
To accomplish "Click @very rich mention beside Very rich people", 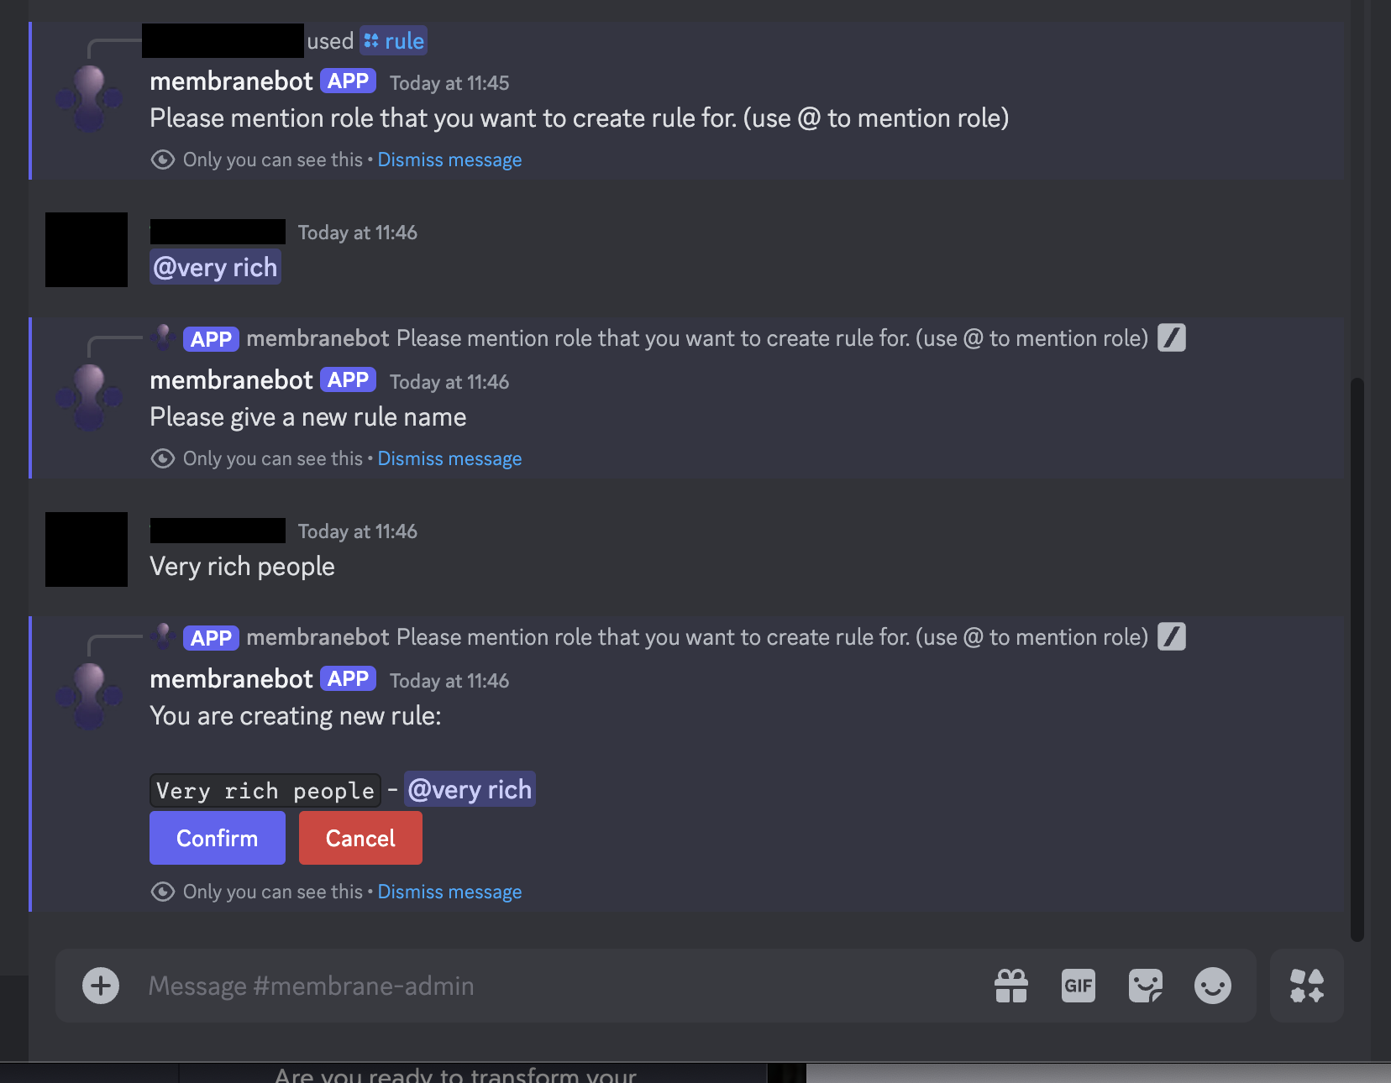I will click(470, 789).
